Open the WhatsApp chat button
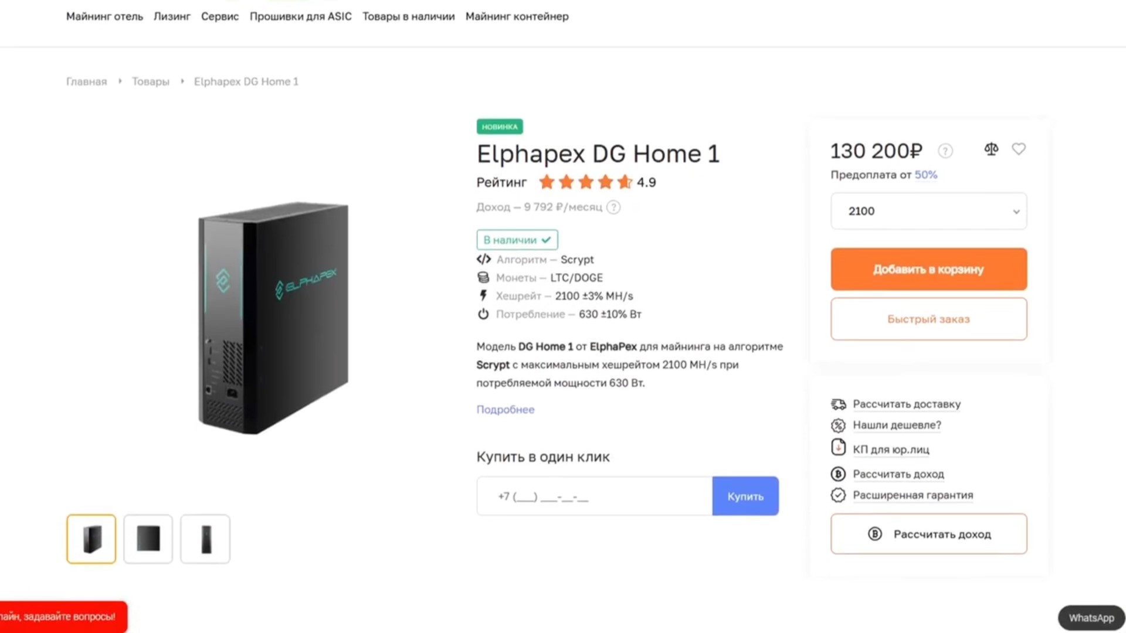This screenshot has width=1126, height=633. pos(1091,618)
